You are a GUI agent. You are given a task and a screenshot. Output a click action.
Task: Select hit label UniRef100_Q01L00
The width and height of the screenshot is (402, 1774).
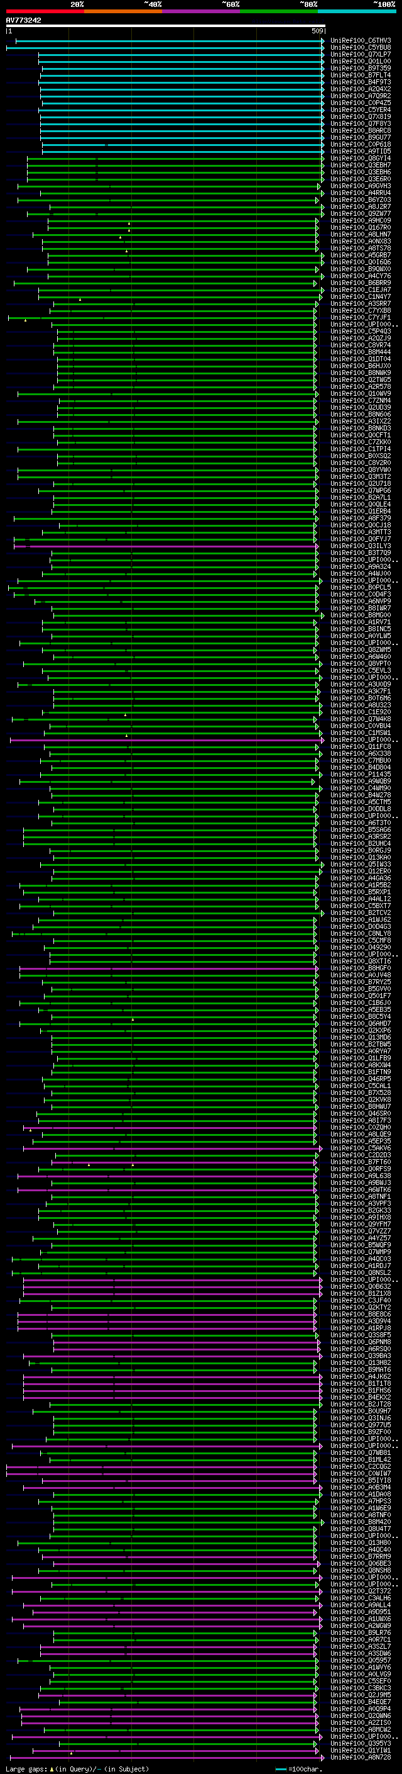pos(361,61)
